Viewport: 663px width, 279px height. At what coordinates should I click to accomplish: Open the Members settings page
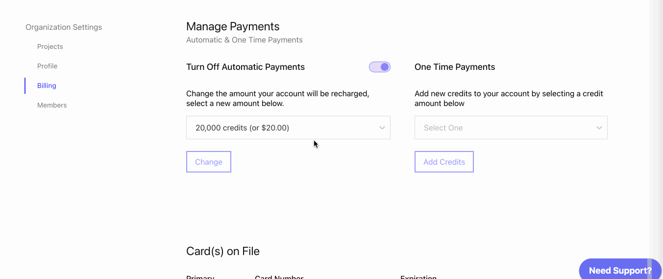click(52, 105)
